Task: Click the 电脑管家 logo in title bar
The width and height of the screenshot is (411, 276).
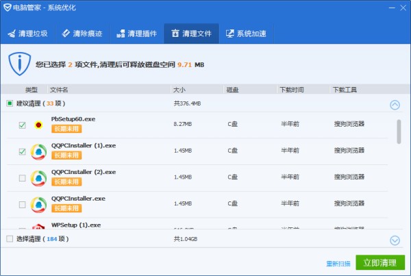Action: [x=8, y=8]
